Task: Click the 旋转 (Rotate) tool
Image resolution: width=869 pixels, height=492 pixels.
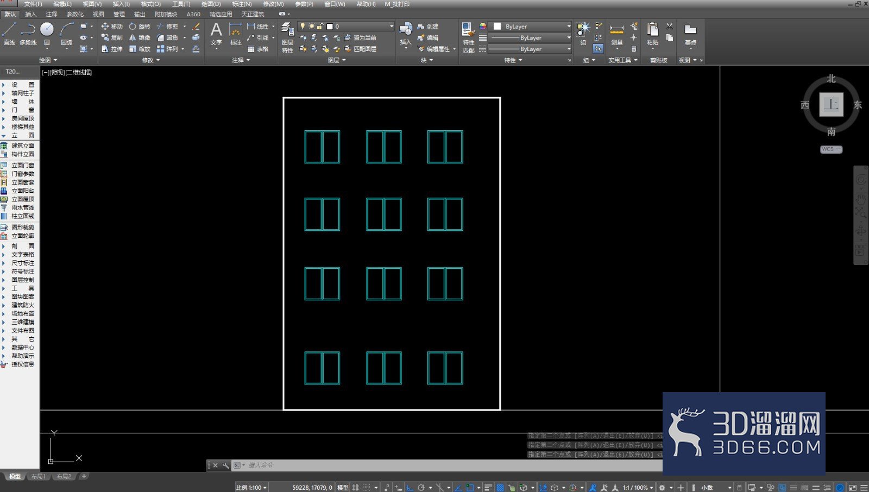Action: click(x=140, y=26)
